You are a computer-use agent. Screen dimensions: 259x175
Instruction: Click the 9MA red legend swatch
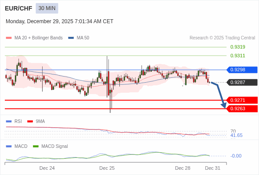(x=30, y=122)
